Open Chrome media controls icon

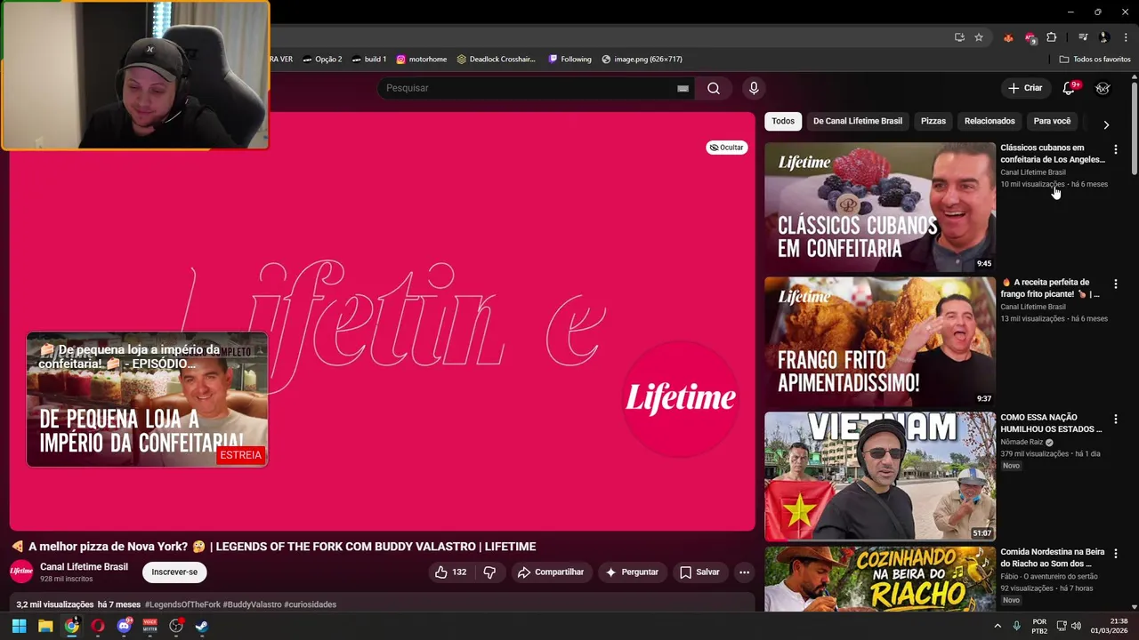[1083, 37]
